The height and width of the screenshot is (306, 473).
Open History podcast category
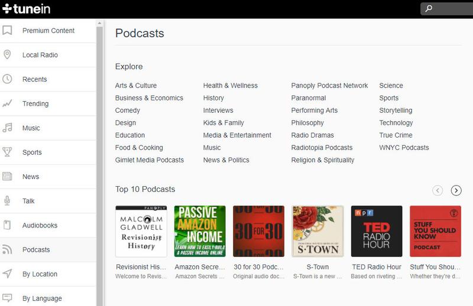click(x=213, y=98)
